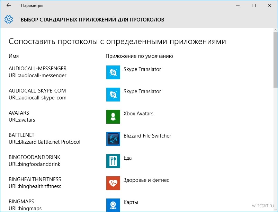Click the settings gear icon
278x212 pixels.
tap(9, 19)
